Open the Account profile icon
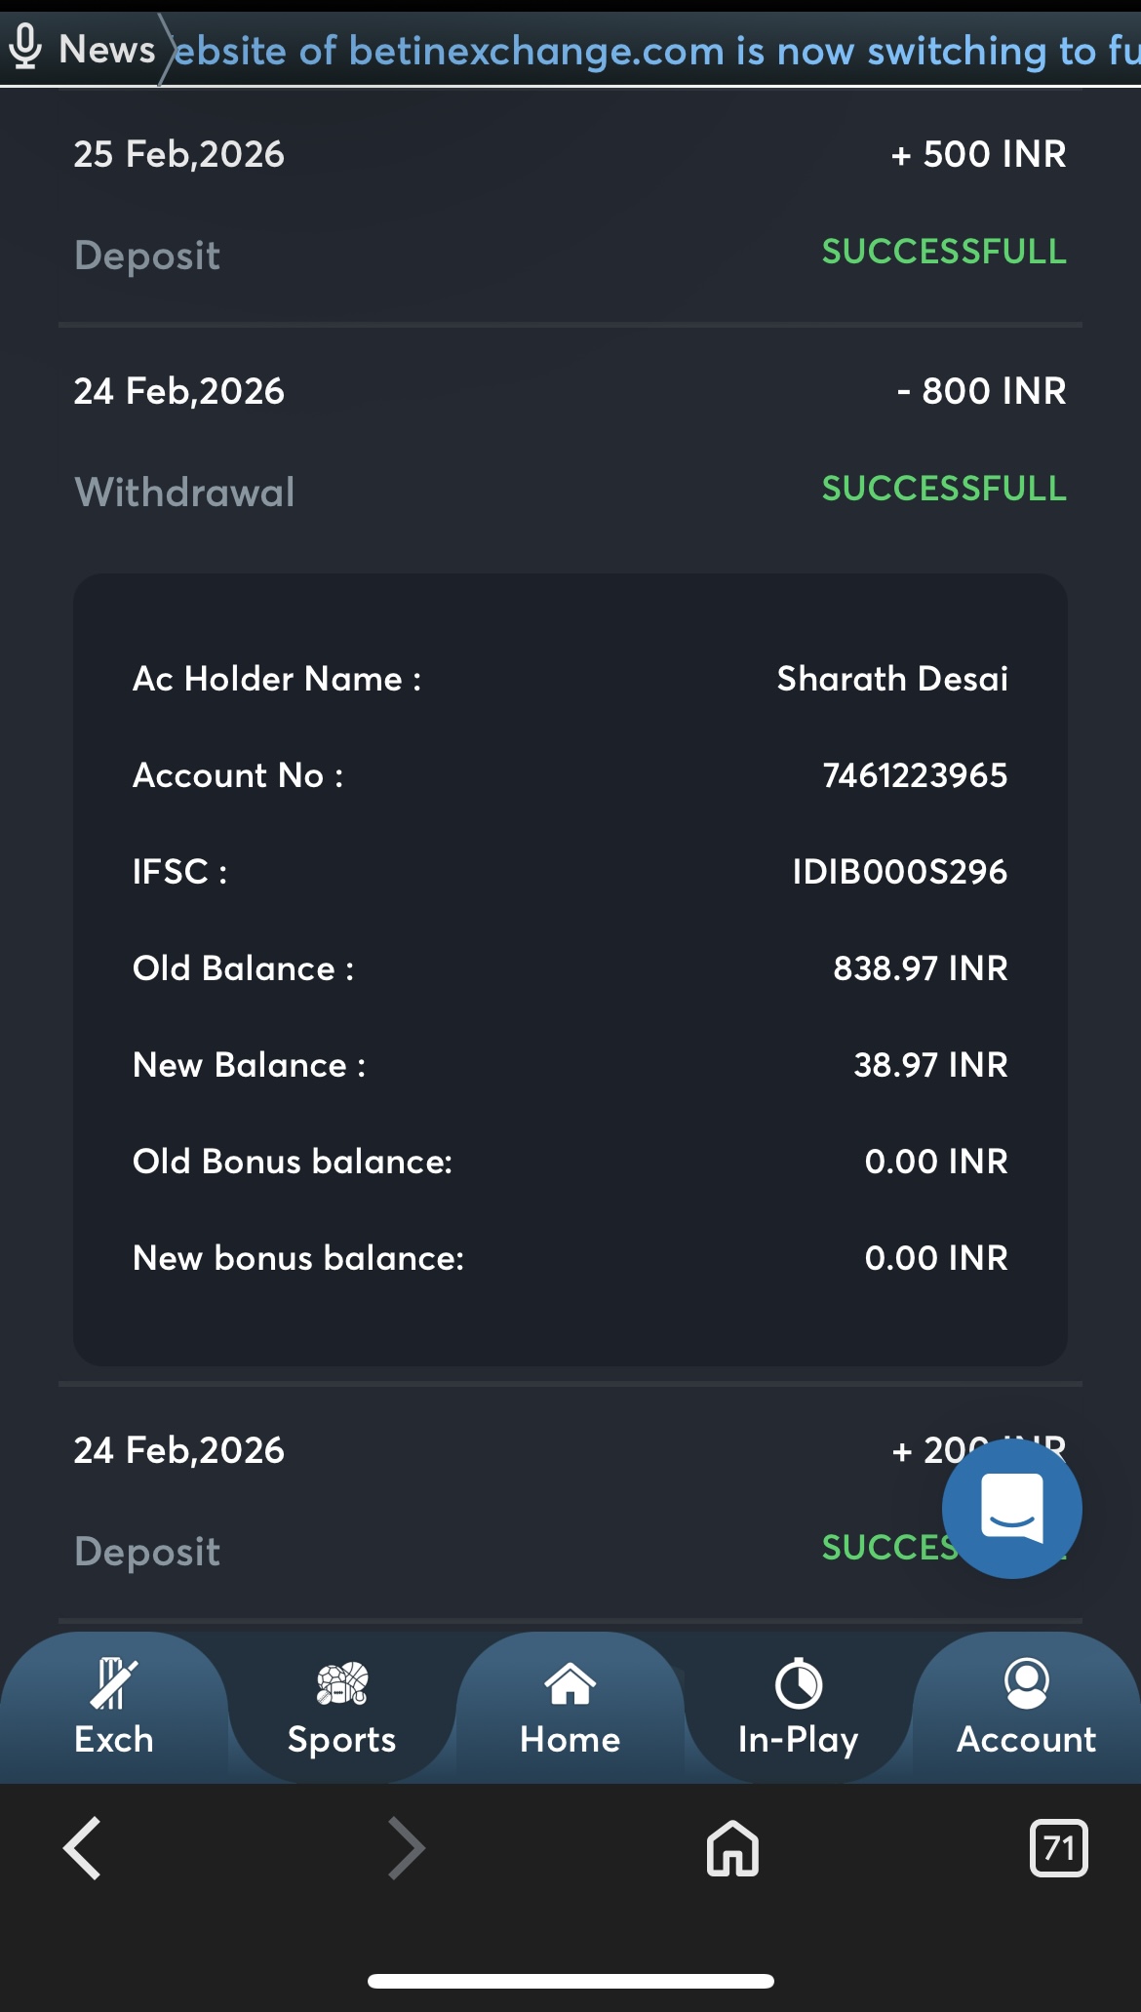Viewport: 1141px width, 2012px height. point(1026,1684)
